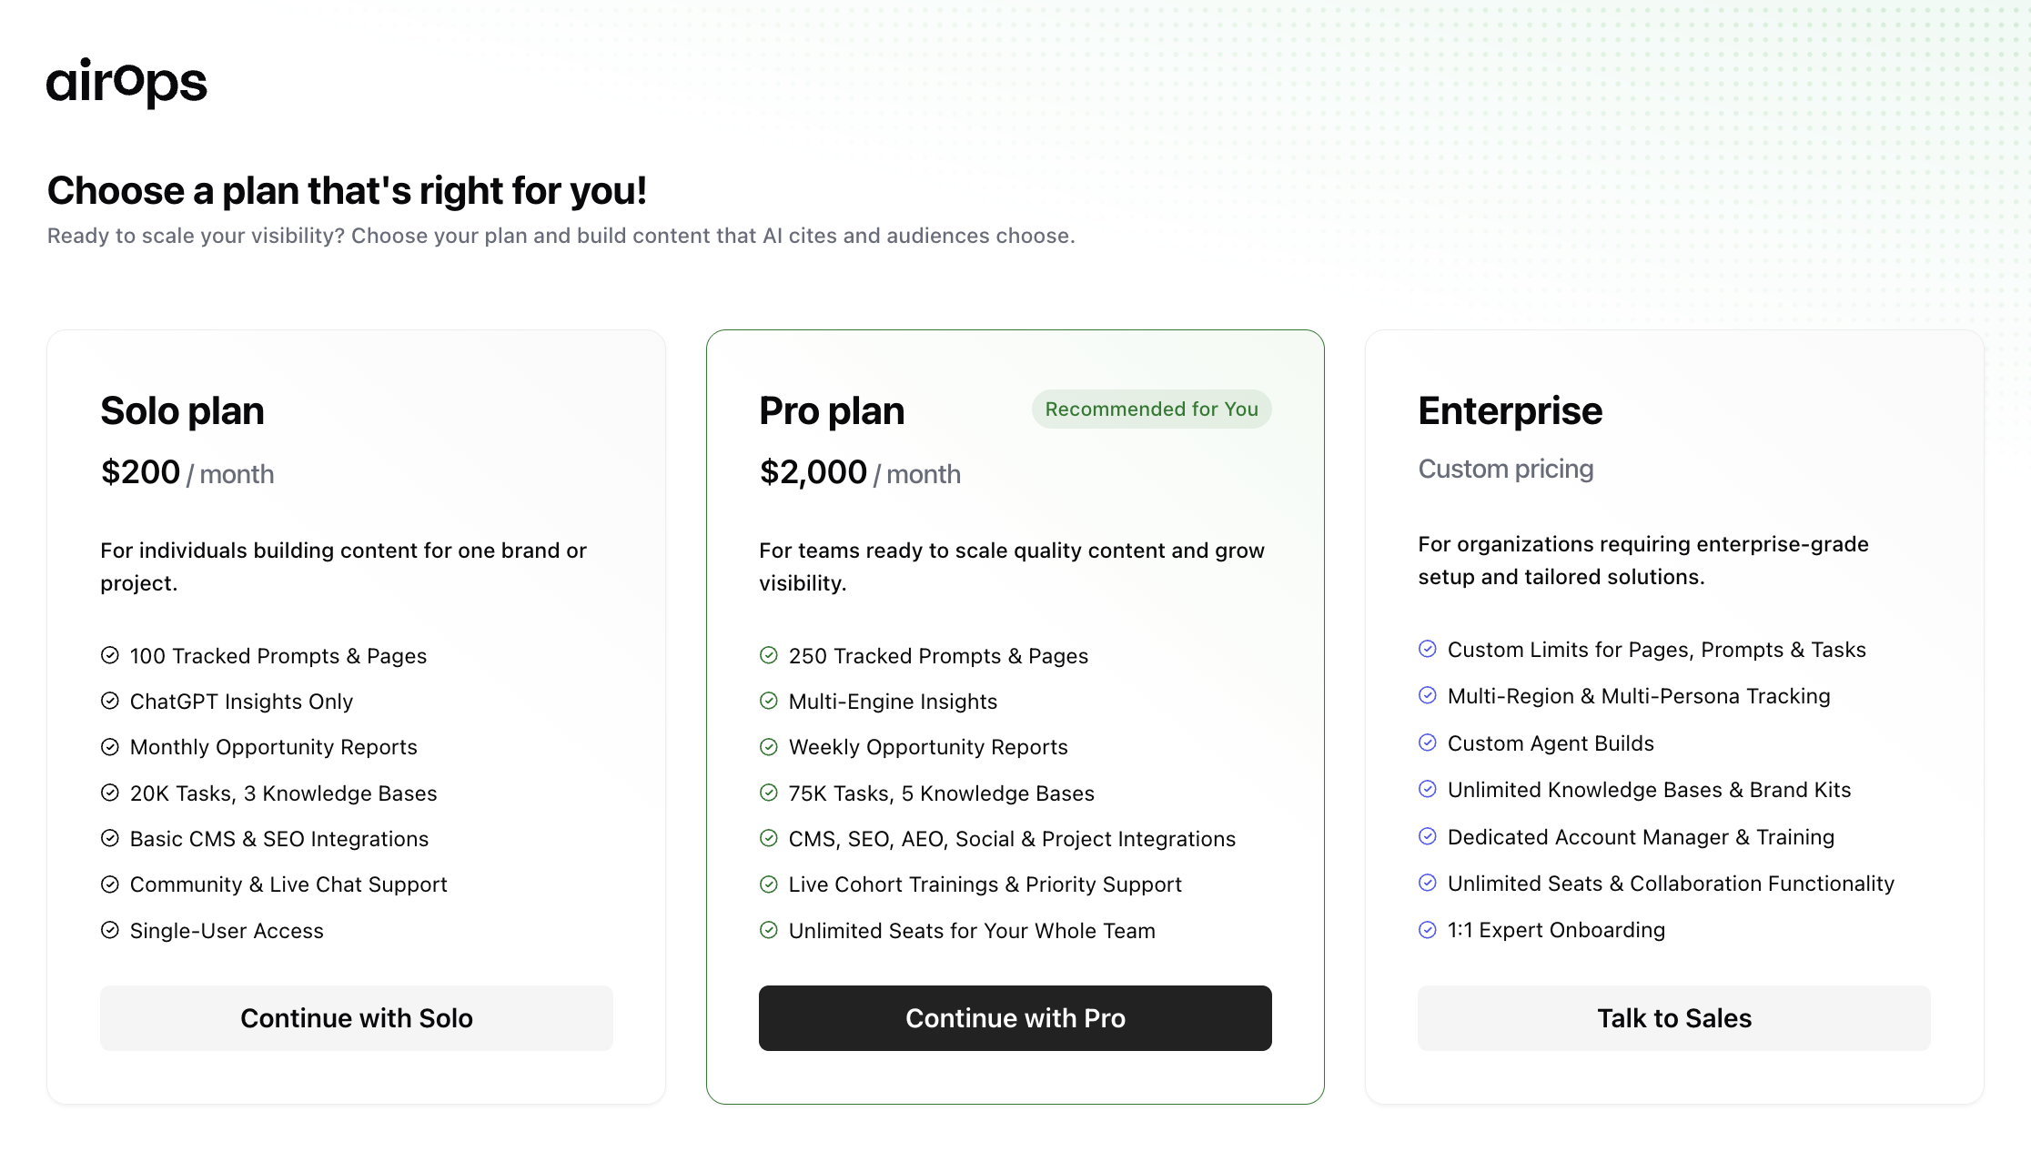Click the AirOps logo

[x=126, y=83]
